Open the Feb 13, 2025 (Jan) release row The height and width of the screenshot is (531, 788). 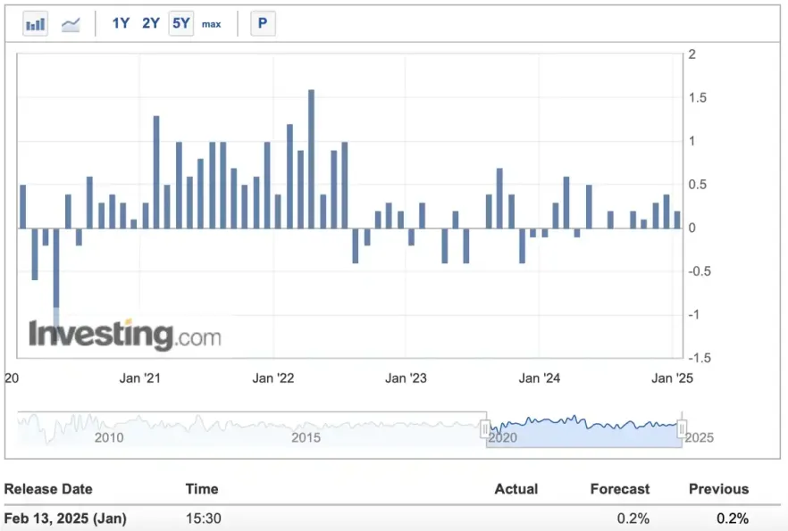[x=65, y=519]
